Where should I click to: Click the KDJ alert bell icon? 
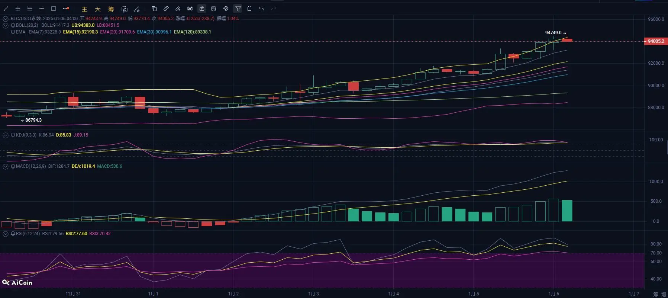[x=13, y=135]
